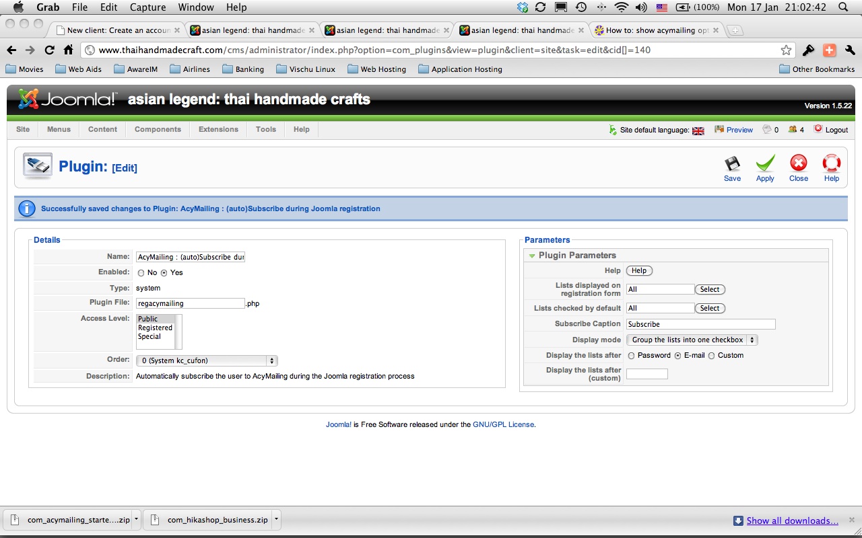Click the green Apply checkmark icon

point(765,163)
